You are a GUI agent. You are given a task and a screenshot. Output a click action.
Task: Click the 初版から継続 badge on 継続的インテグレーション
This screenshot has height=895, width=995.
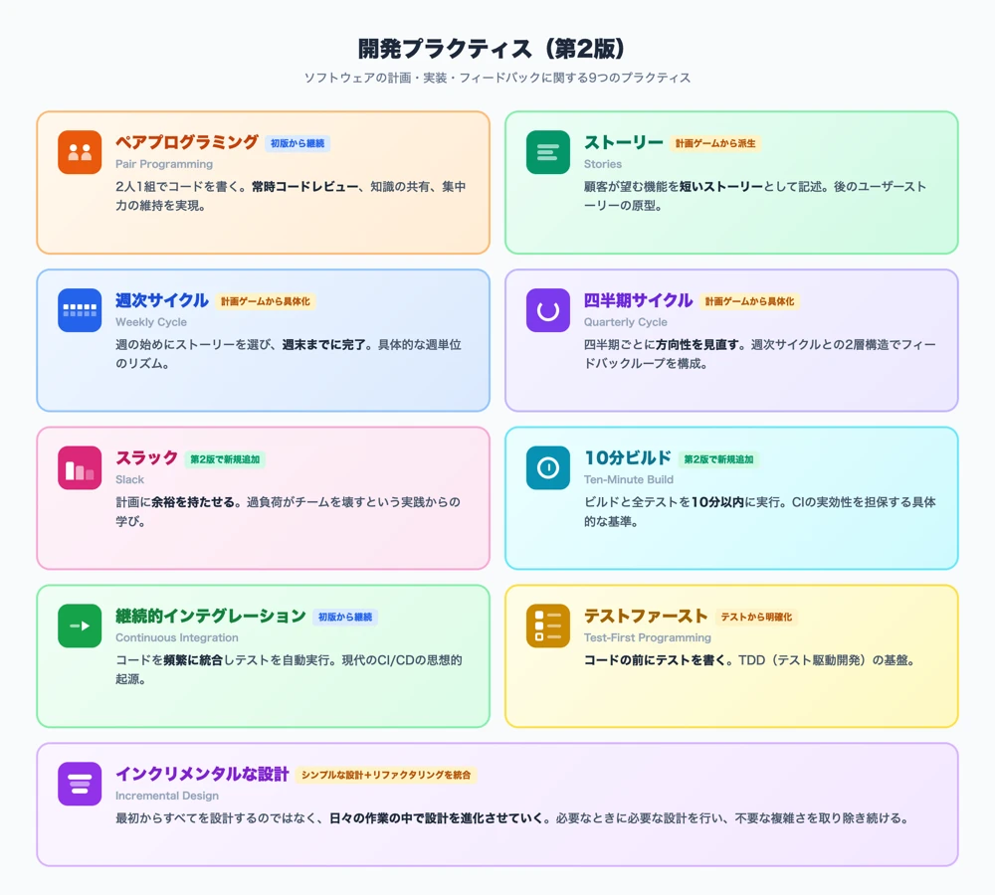click(345, 618)
